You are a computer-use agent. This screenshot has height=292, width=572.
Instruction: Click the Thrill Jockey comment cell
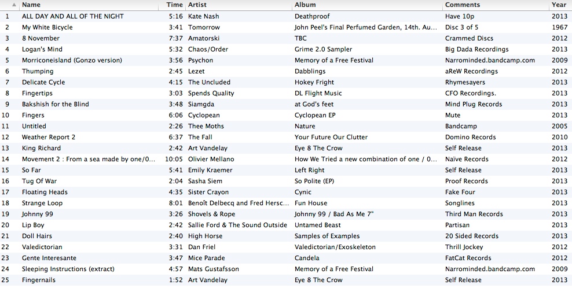(464, 247)
